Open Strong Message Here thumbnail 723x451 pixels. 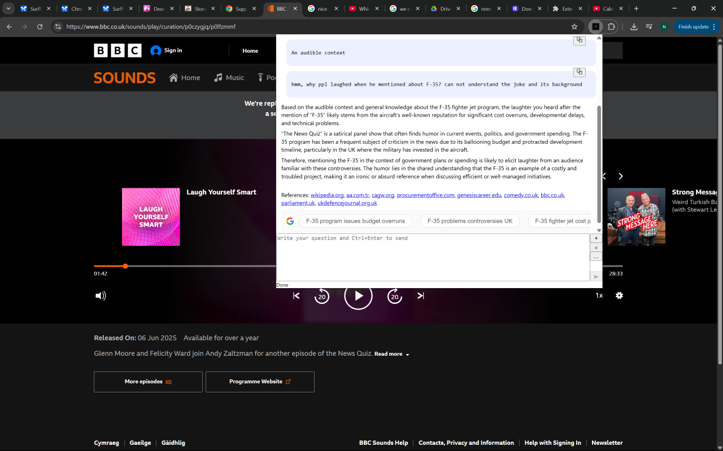coord(636,217)
